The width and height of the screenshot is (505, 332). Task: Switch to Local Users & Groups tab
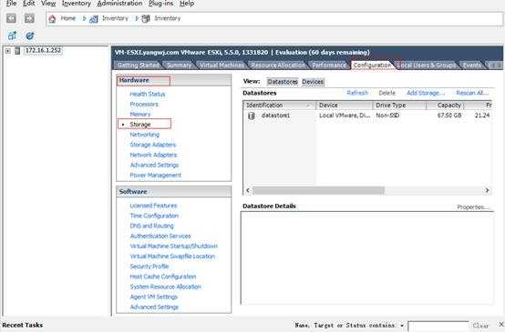click(427, 65)
